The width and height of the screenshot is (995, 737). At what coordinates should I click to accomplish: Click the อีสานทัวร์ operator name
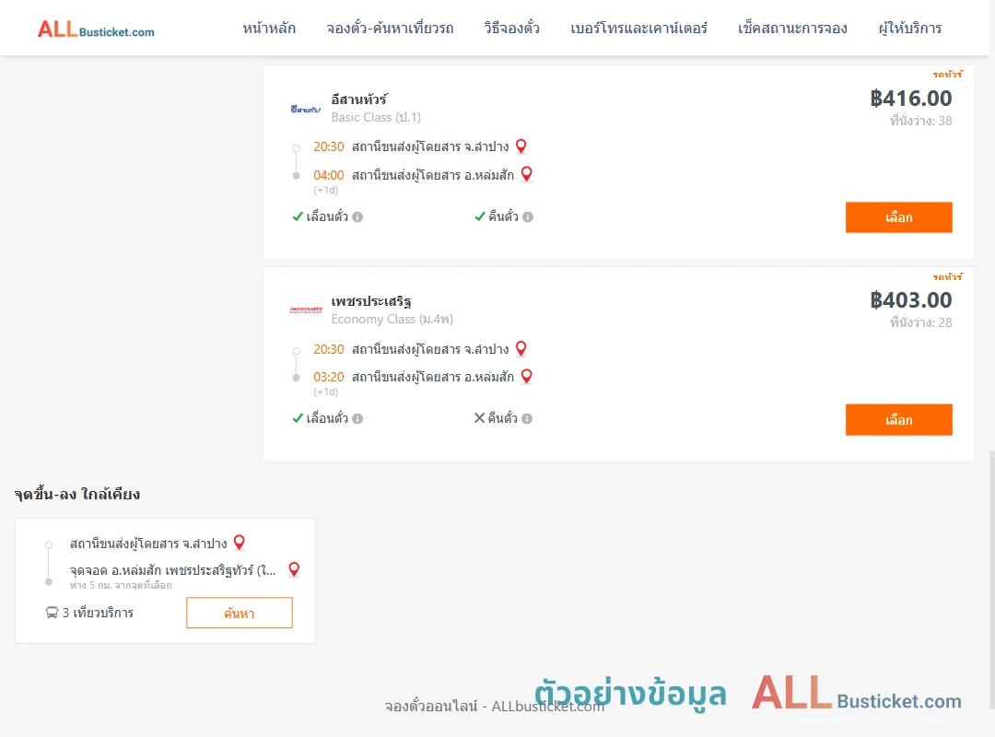359,99
